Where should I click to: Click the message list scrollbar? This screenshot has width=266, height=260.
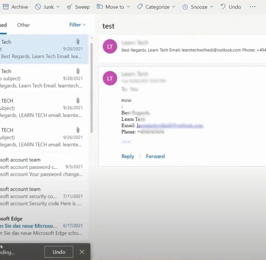click(92, 88)
